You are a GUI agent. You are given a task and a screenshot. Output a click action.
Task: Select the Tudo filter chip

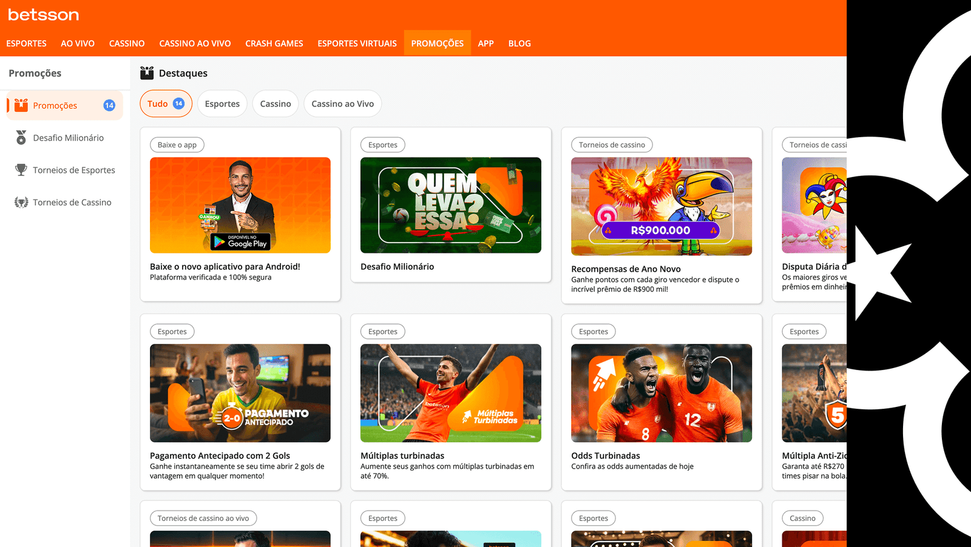pos(166,104)
